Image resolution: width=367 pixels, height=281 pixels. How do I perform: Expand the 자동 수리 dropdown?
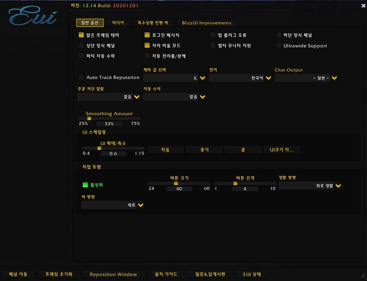202,97
